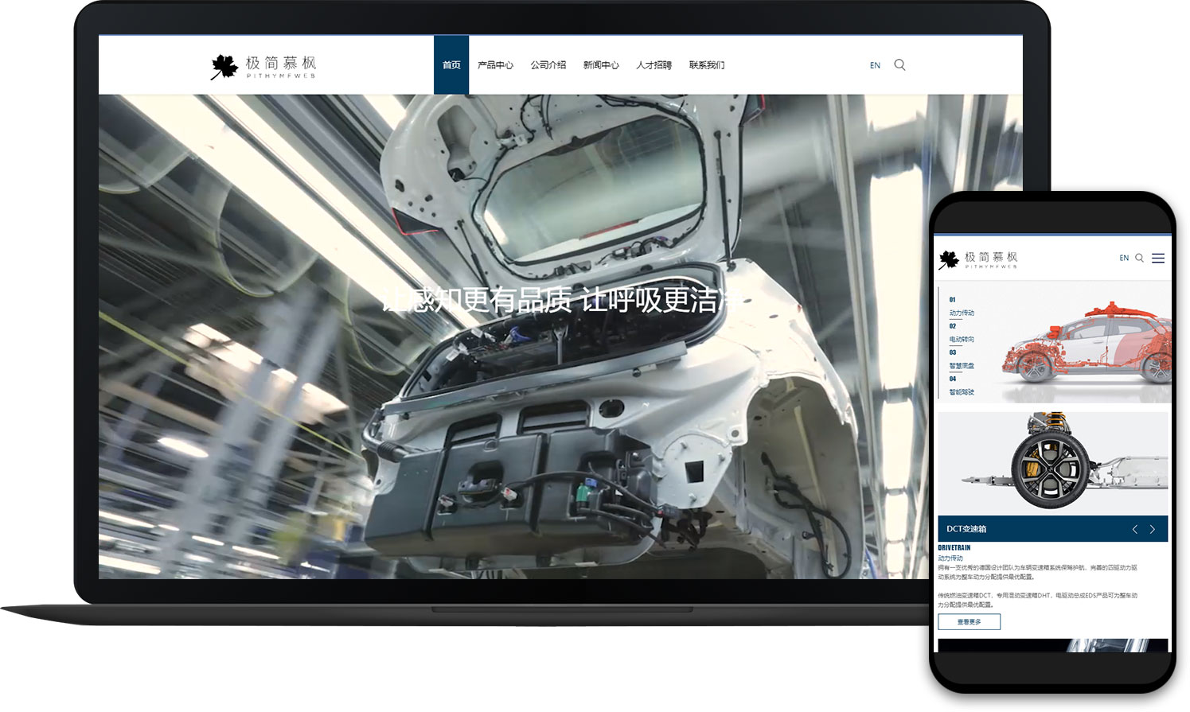Navigate to 新闻中心 in the top menu
1190x712 pixels.
pyautogui.click(x=600, y=65)
